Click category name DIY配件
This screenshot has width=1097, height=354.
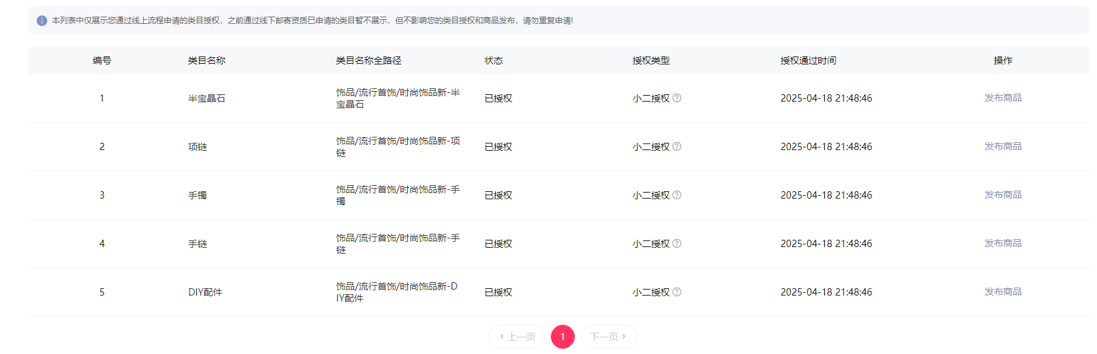[205, 292]
